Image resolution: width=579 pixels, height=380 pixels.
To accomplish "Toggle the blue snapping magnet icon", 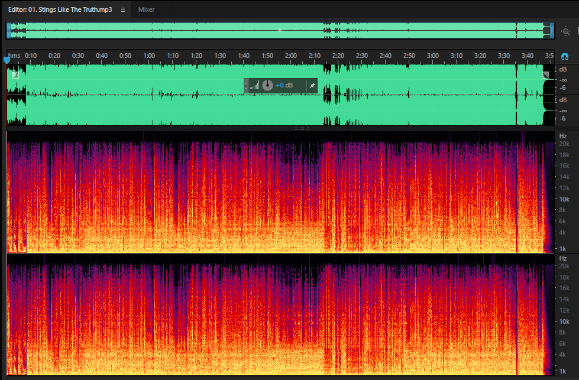I will 565,57.
